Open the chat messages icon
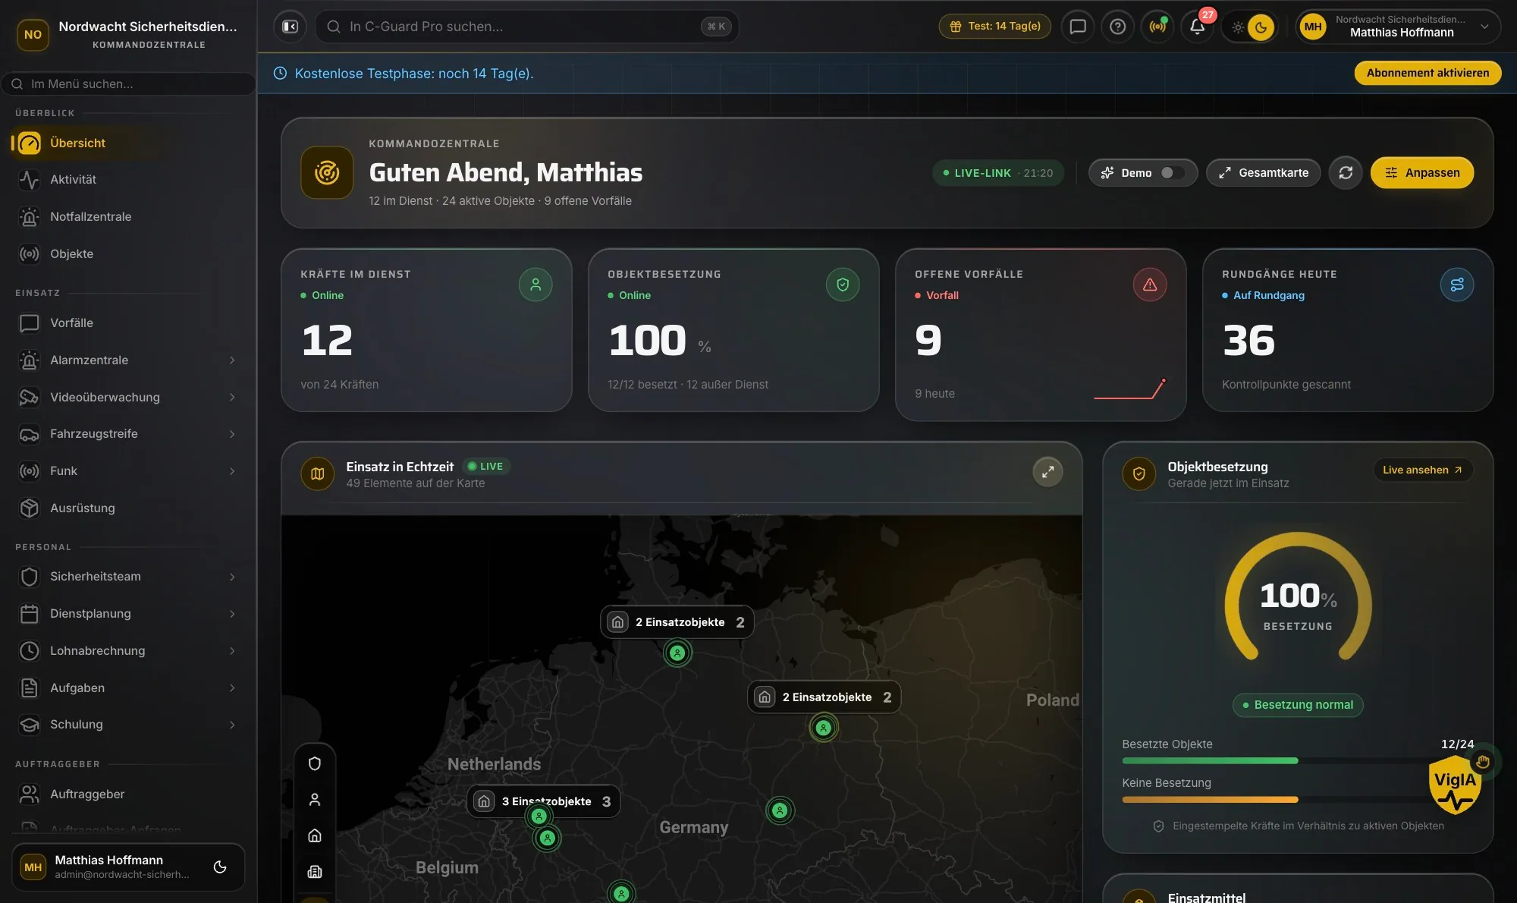 [1077, 27]
